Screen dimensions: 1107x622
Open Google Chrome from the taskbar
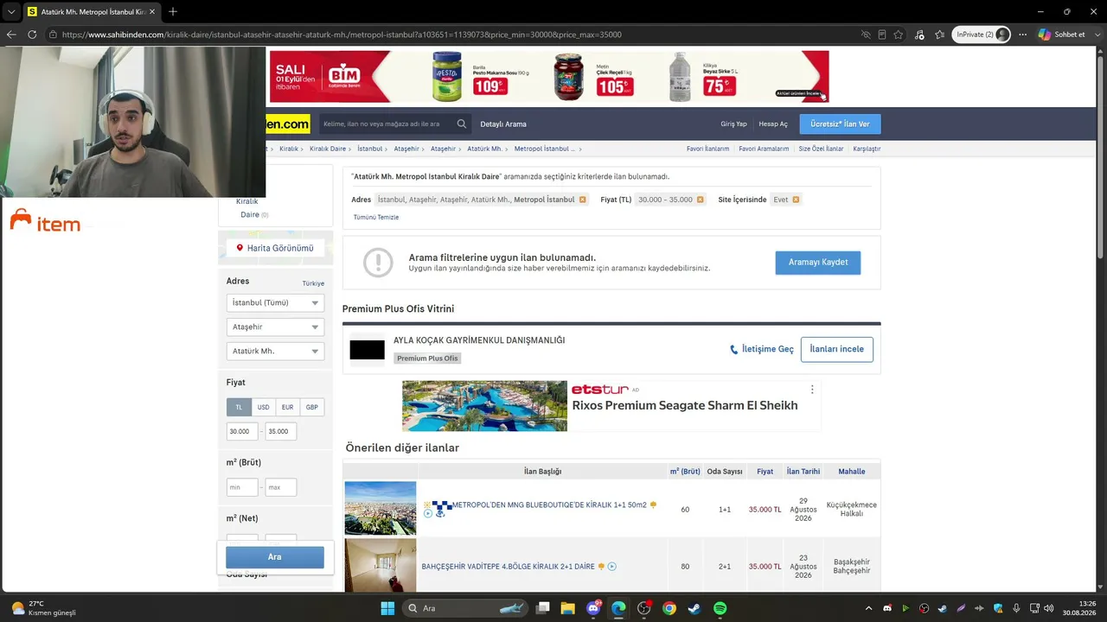point(669,608)
